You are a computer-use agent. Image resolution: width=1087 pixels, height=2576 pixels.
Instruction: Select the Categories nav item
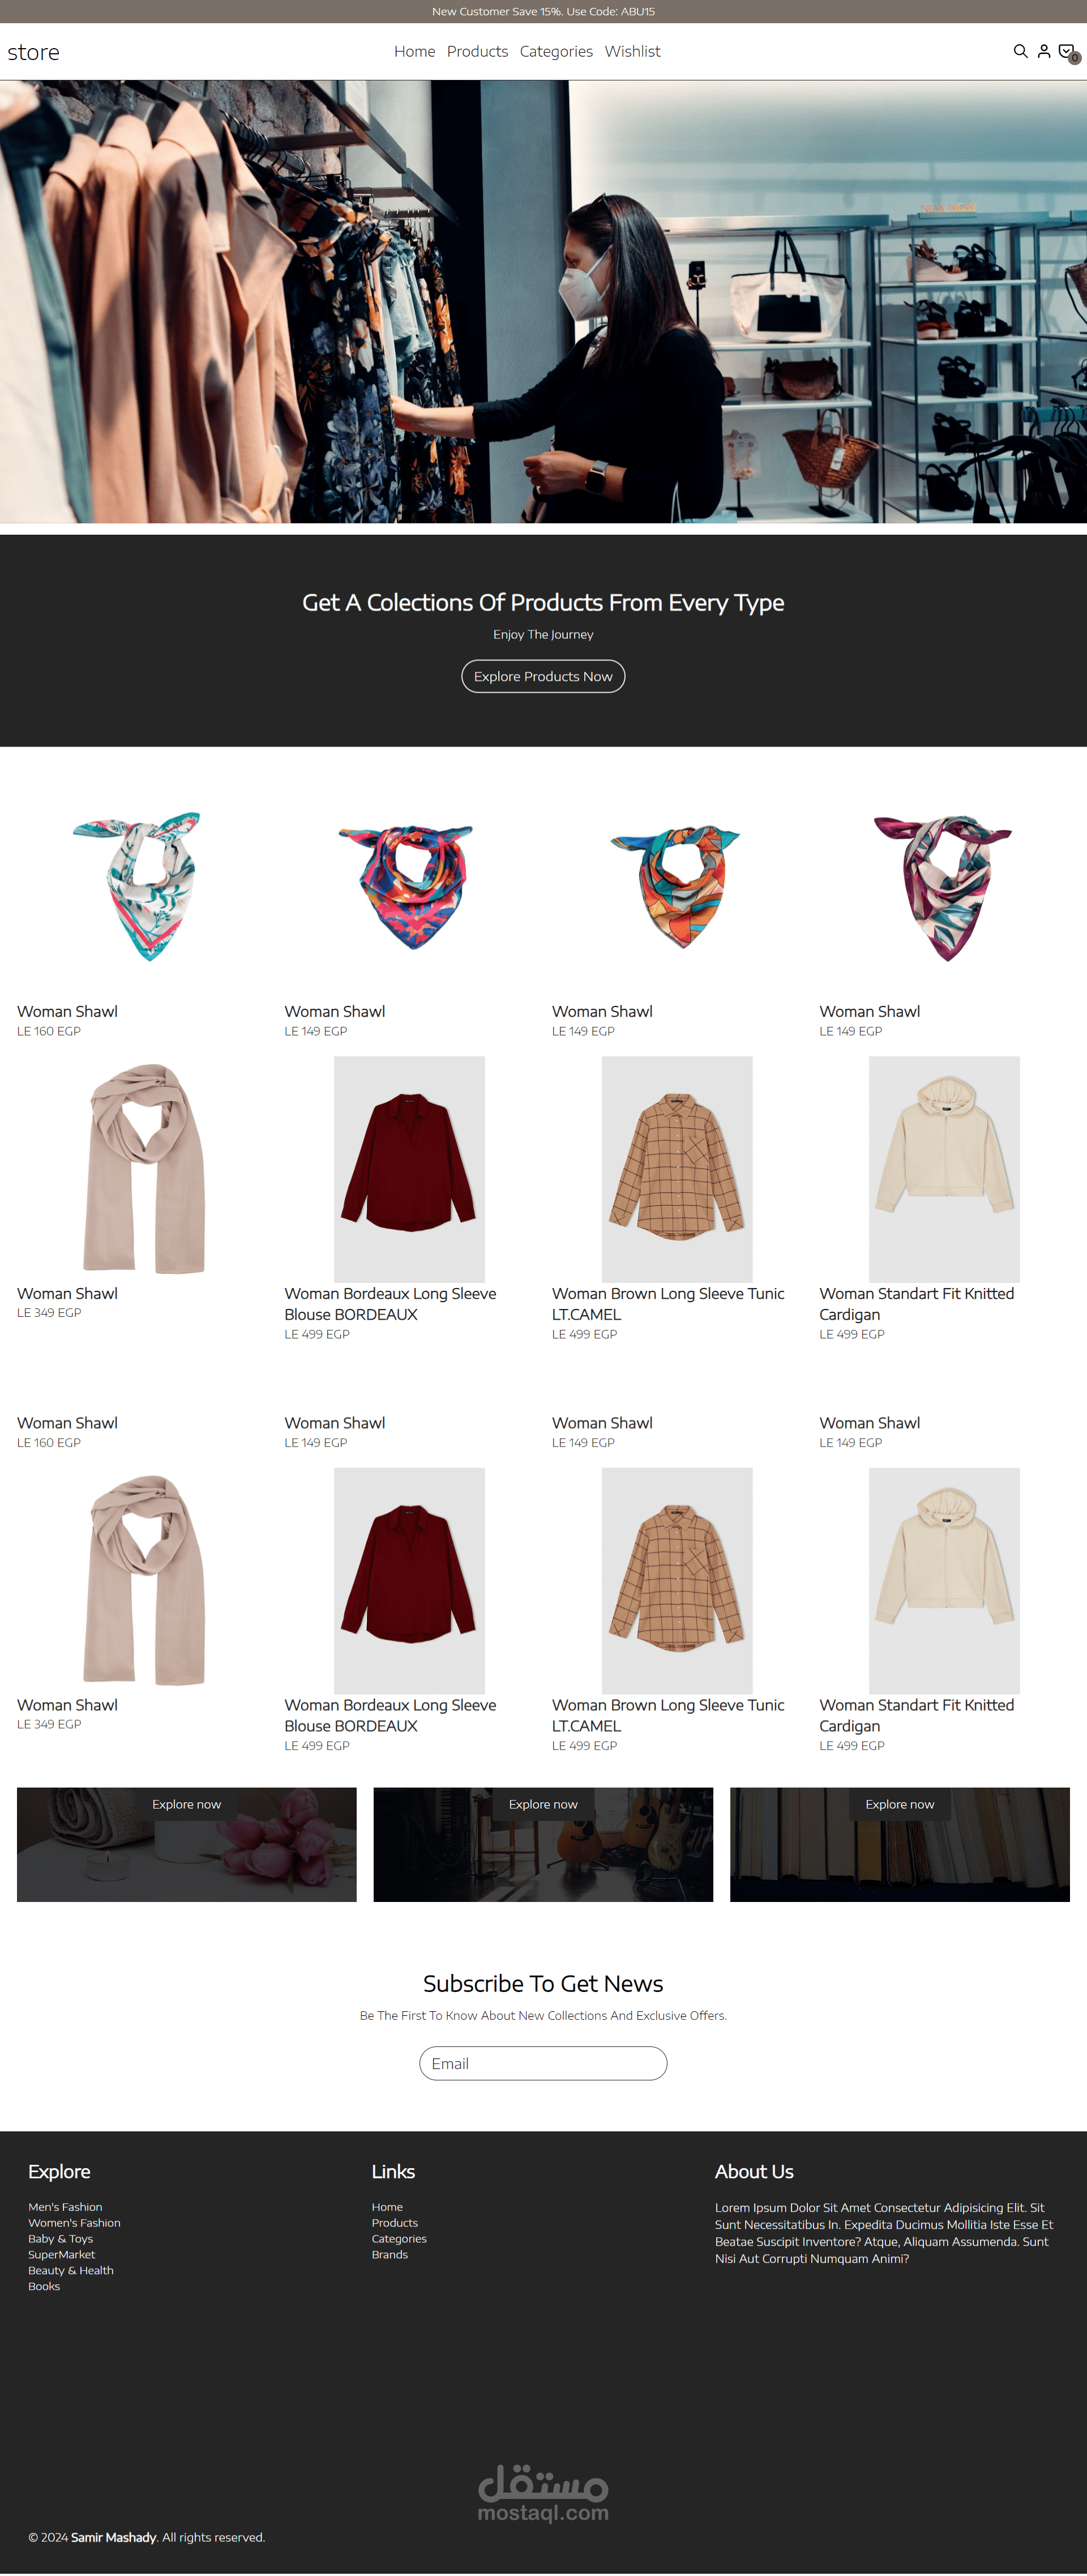pos(556,51)
